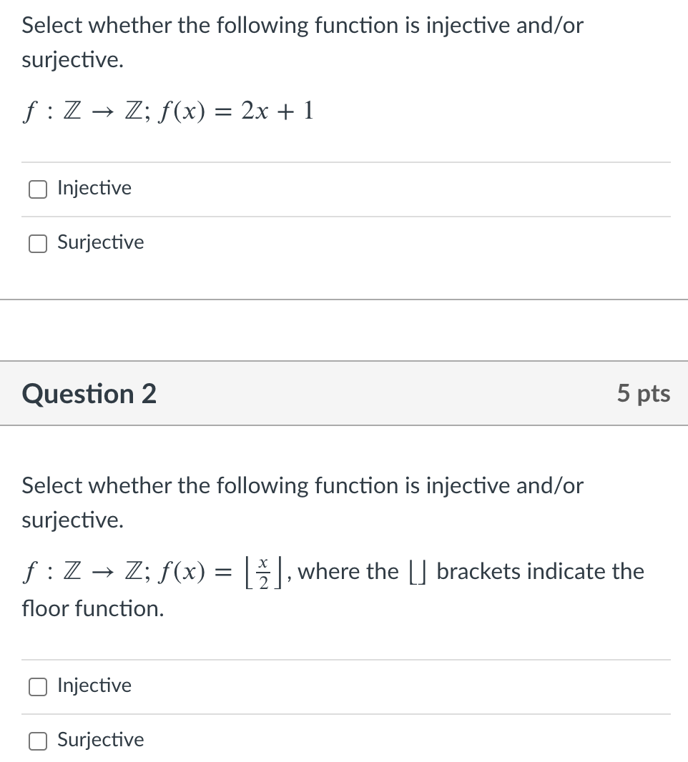Check the Surjective option for the floor function
The image size is (688, 762).
[x=37, y=741]
